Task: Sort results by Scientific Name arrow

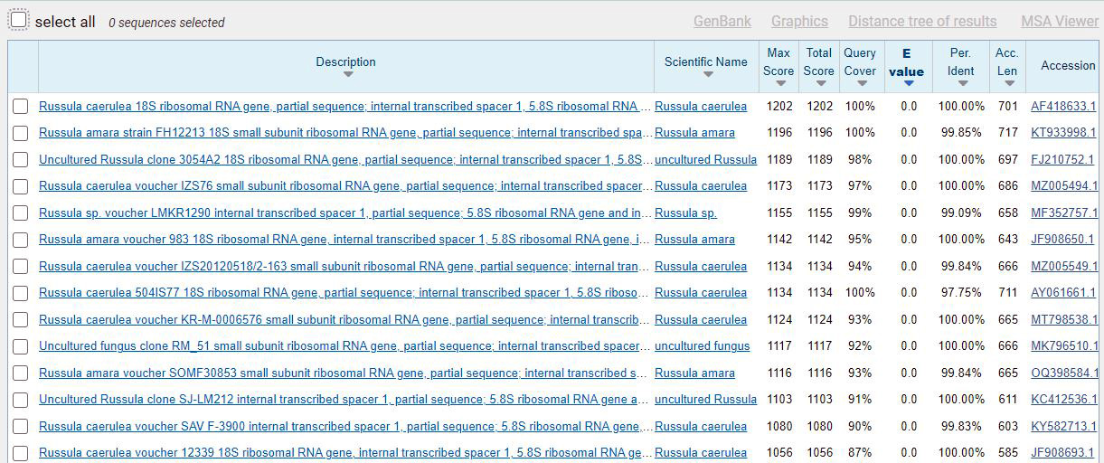Action: 707,75
